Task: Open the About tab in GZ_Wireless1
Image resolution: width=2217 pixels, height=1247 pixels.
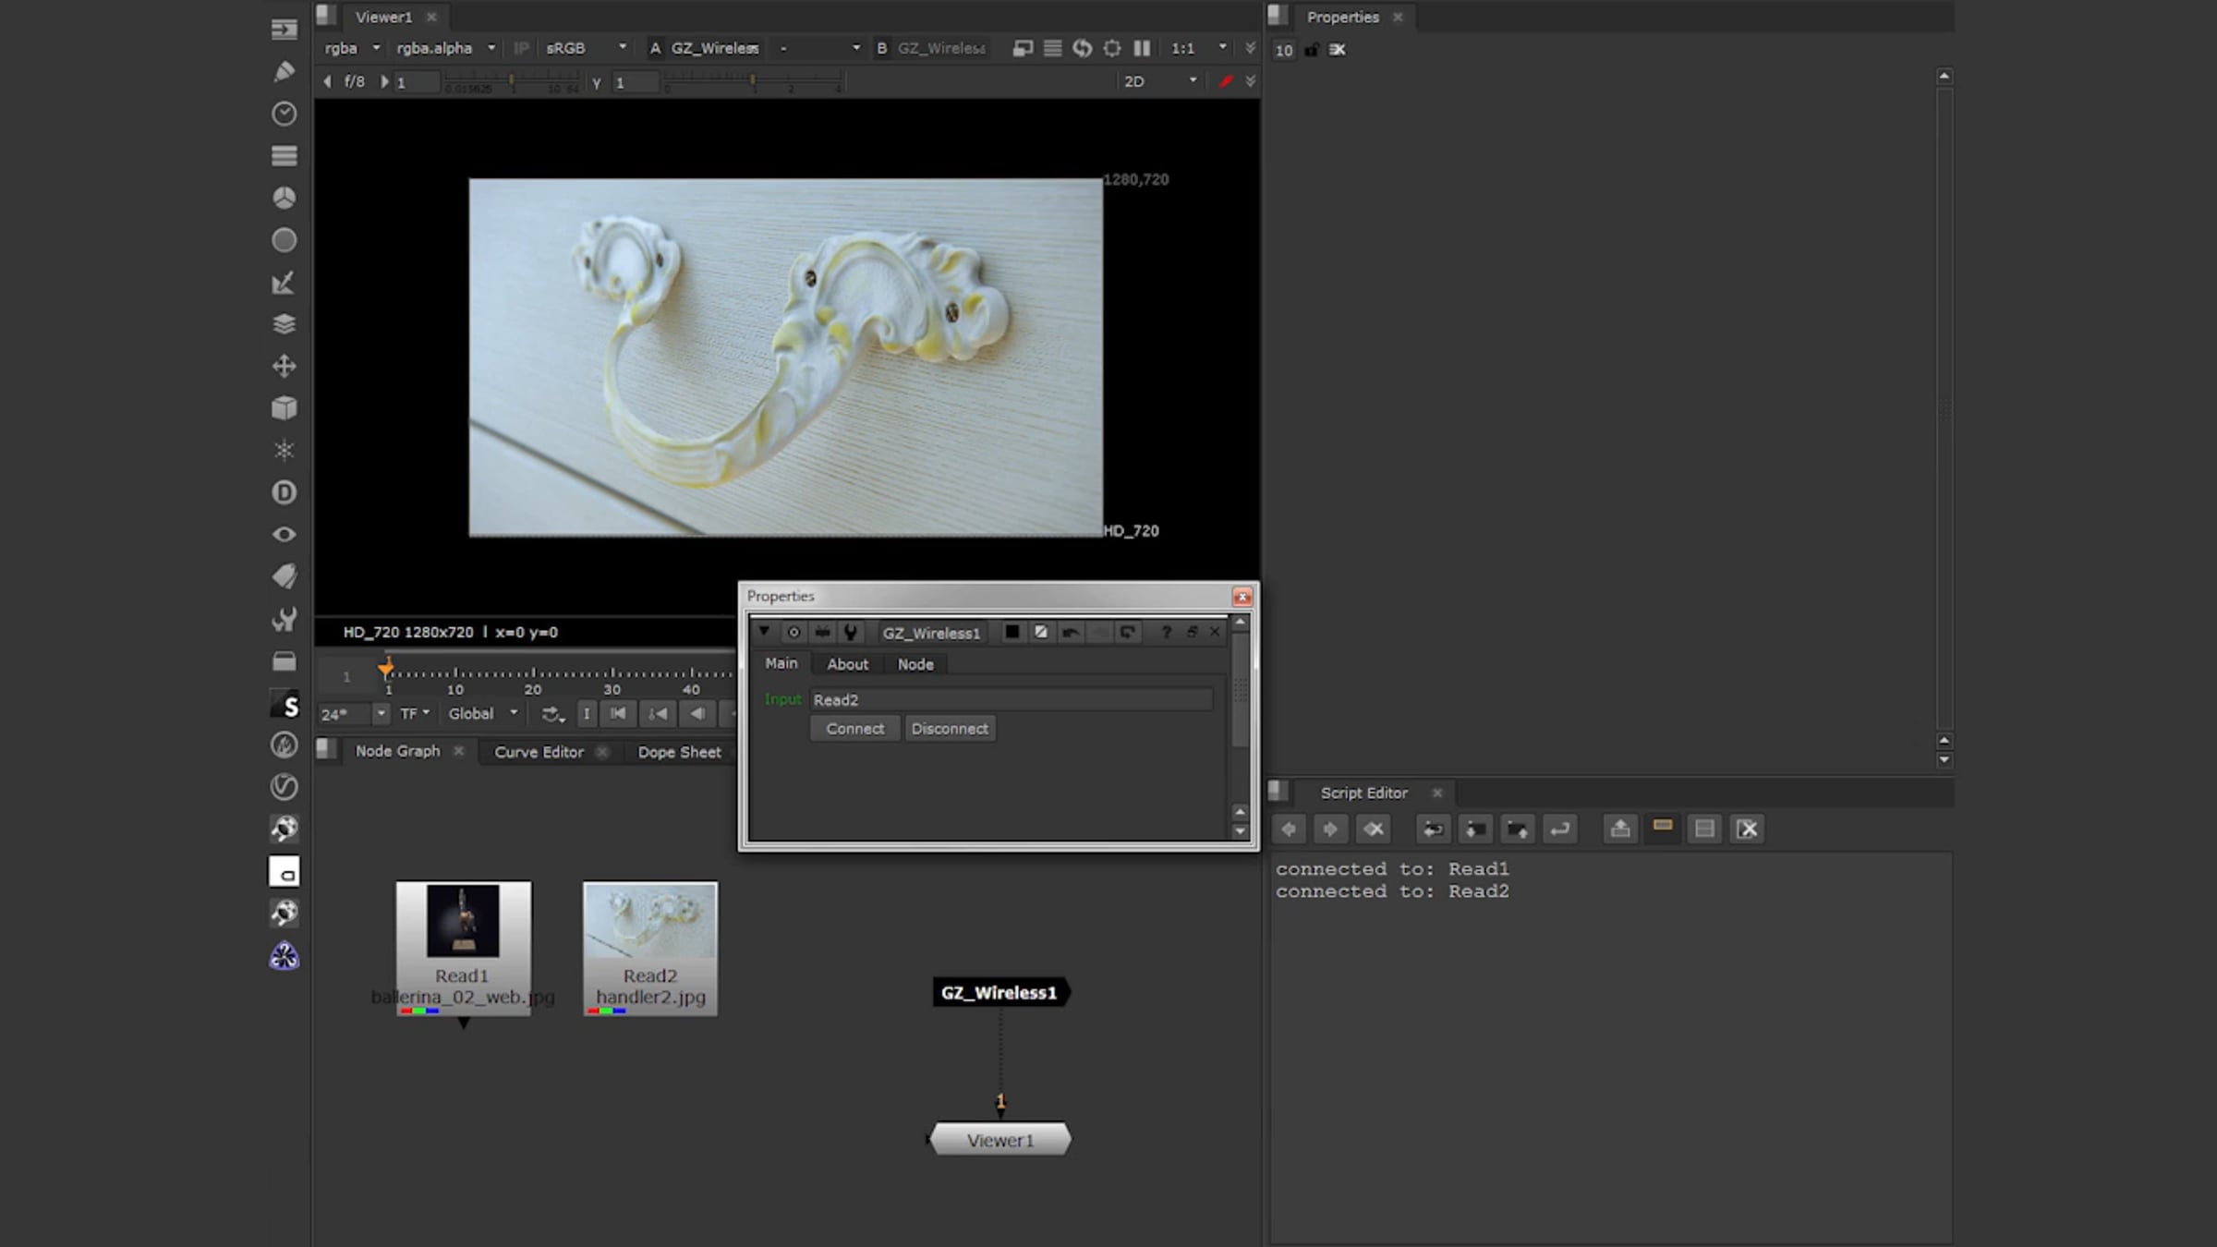Action: tap(847, 664)
